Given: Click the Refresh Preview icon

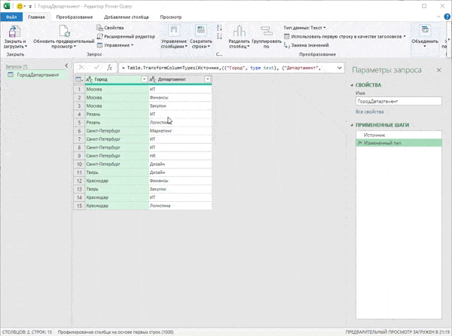Looking at the screenshot, I should click(x=64, y=31).
